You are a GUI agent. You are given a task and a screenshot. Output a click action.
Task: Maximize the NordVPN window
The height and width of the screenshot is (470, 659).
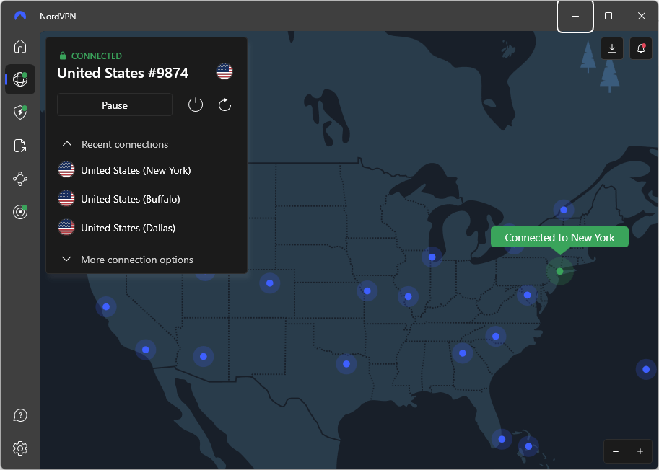pos(608,16)
